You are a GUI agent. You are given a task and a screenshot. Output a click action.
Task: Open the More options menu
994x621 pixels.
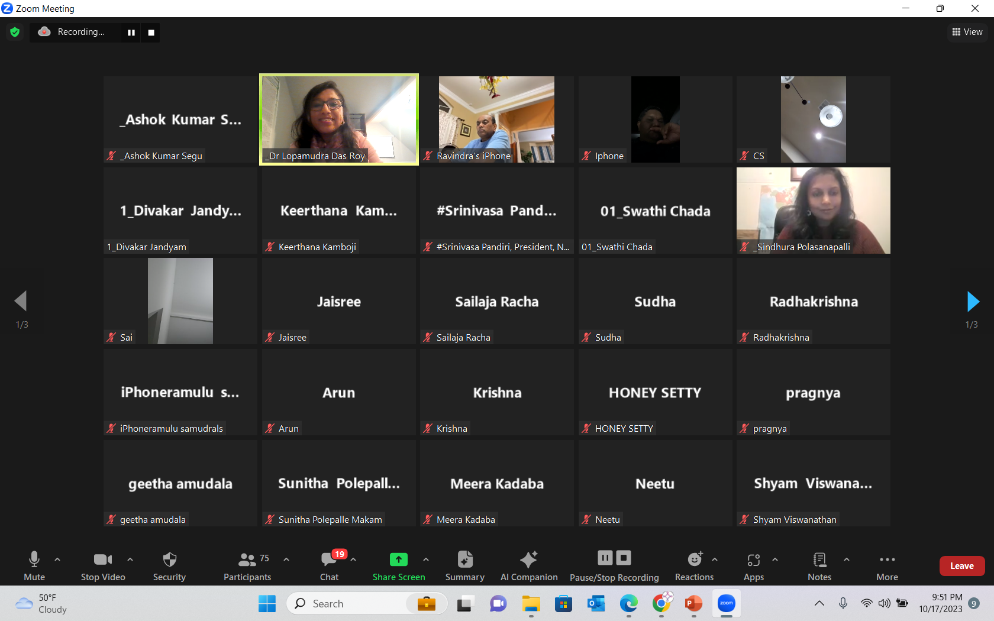tap(887, 566)
